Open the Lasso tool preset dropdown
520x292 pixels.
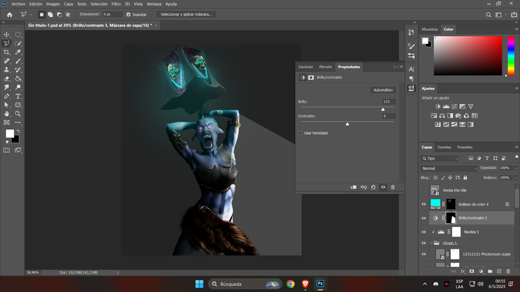[30, 15]
